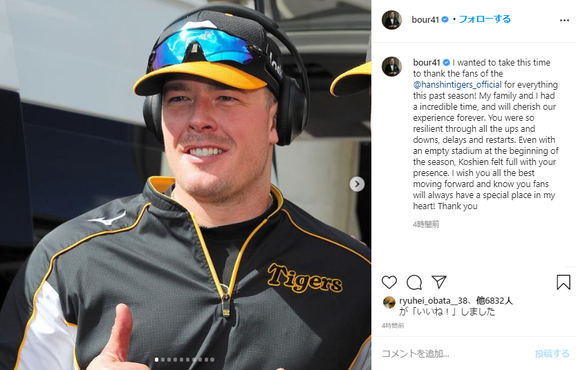Save post with bookmark icon
This screenshot has height=370, width=576.
(563, 282)
